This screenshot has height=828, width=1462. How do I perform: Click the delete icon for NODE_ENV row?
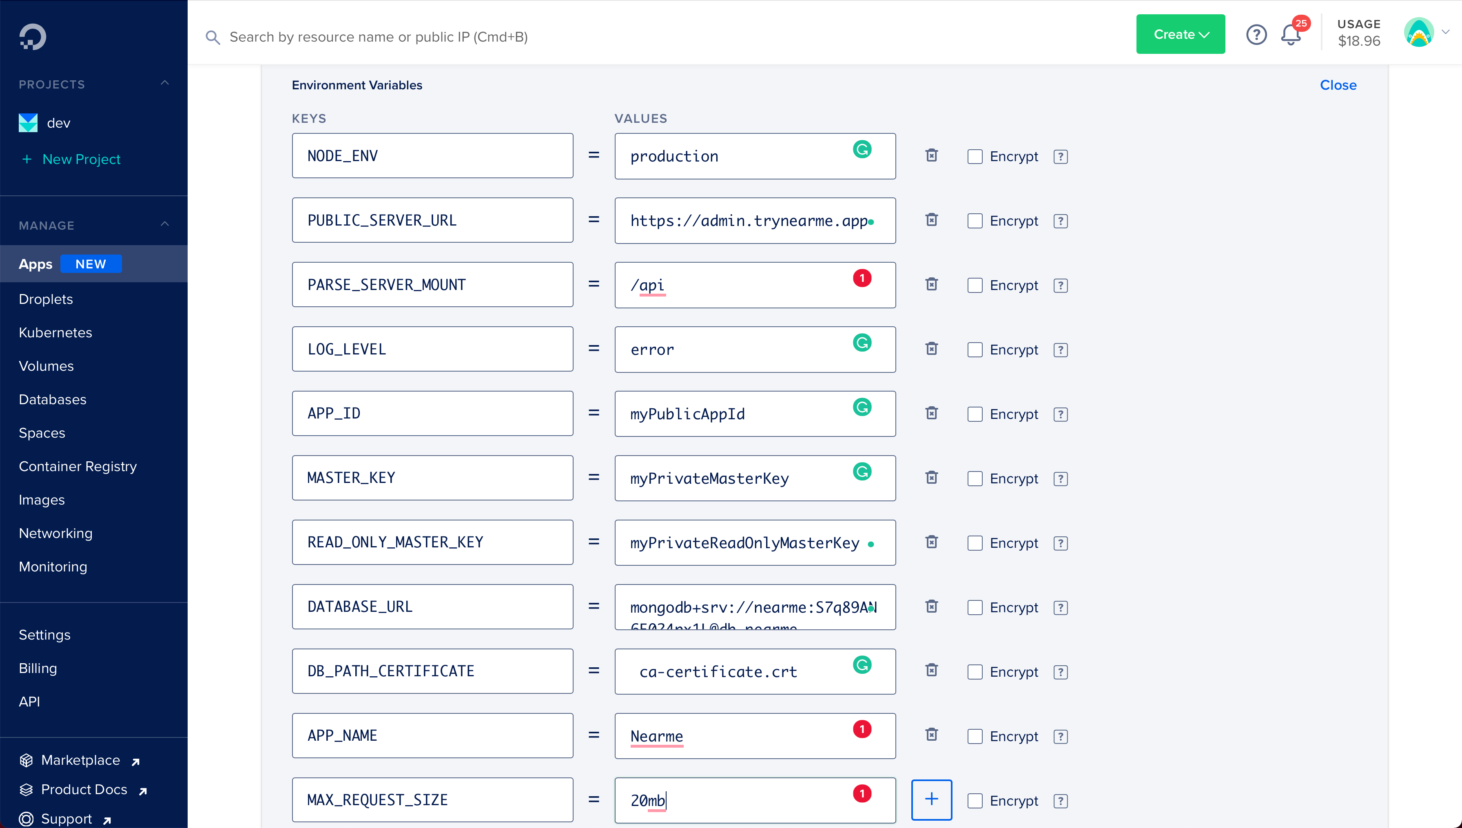[x=931, y=155]
